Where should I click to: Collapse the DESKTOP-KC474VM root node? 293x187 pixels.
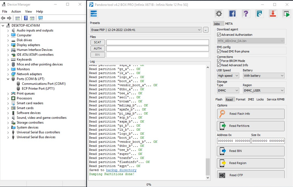coord(3,25)
